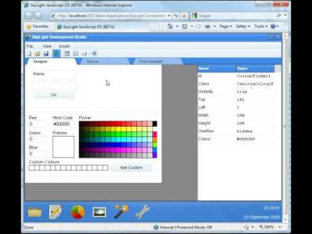Viewport: 312px width, 234px height.
Task: Pick the magenta swatch in the picker's right column
Action: click(x=155, y=135)
